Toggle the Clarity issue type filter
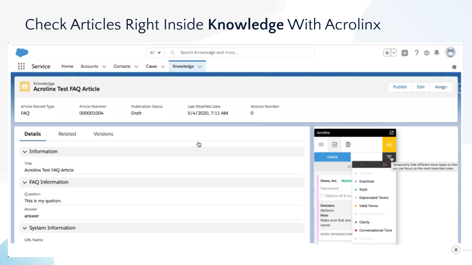This screenshot has height=265, width=472. point(364,222)
